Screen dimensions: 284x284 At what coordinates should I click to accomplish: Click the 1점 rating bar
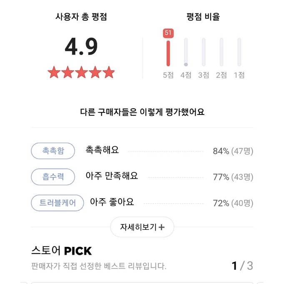coord(239,52)
